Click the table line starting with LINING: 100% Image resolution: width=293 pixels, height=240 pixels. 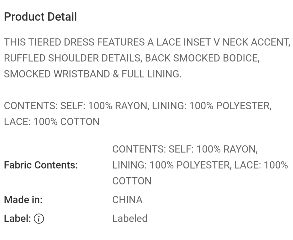pyautogui.click(x=200, y=165)
